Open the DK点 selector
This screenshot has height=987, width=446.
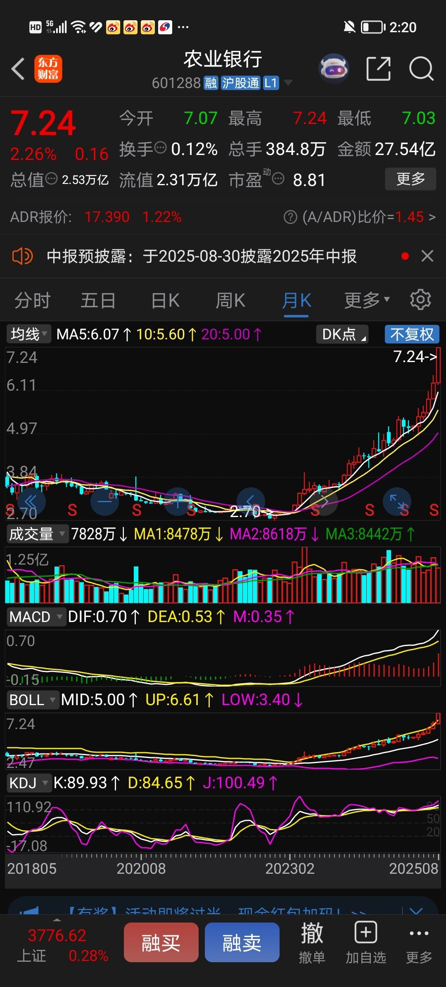342,334
